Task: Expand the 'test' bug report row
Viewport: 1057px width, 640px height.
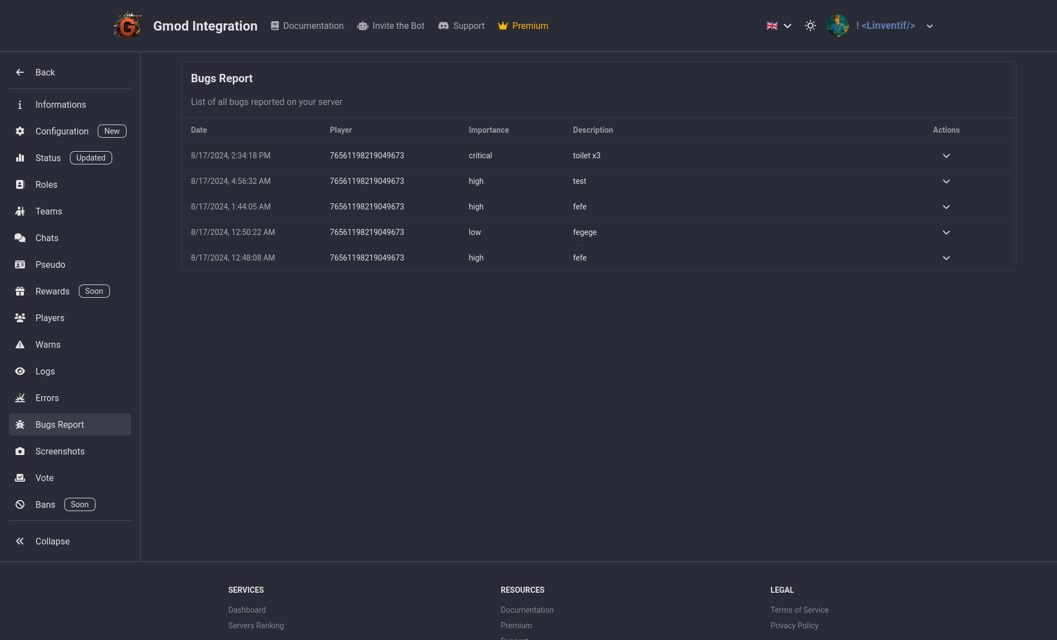Action: point(946,182)
